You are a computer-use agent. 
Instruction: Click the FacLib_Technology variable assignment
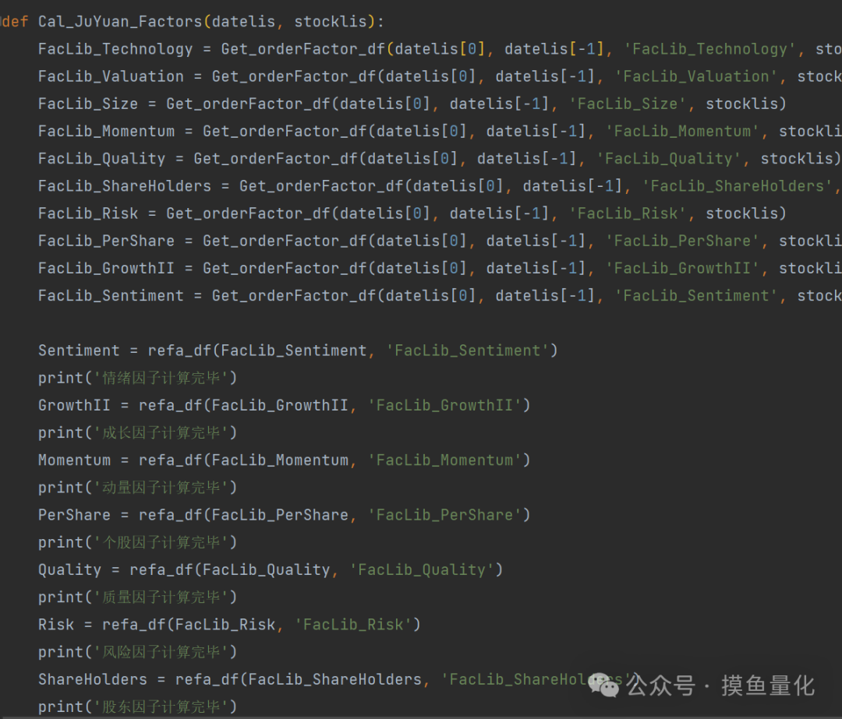pos(115,49)
